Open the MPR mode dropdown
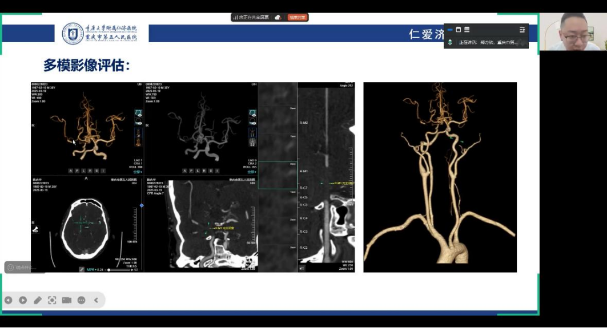Viewport: 607px width, 328px height. click(x=91, y=270)
